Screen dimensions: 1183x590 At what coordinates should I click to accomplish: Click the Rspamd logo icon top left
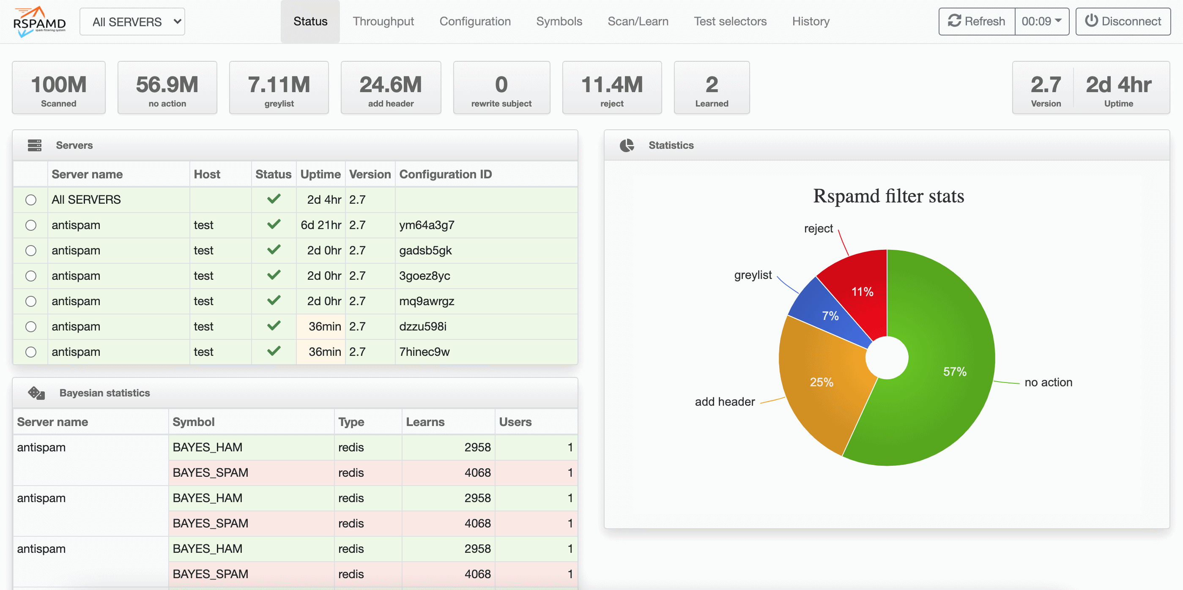tap(38, 20)
